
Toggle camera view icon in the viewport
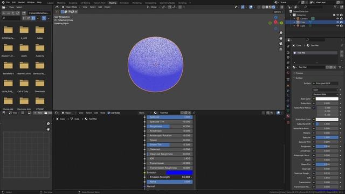(281, 44)
